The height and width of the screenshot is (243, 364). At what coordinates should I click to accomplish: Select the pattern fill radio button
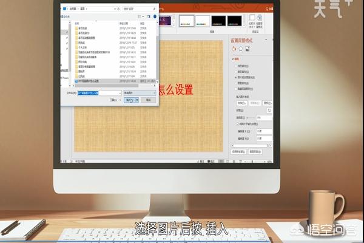(x=236, y=83)
